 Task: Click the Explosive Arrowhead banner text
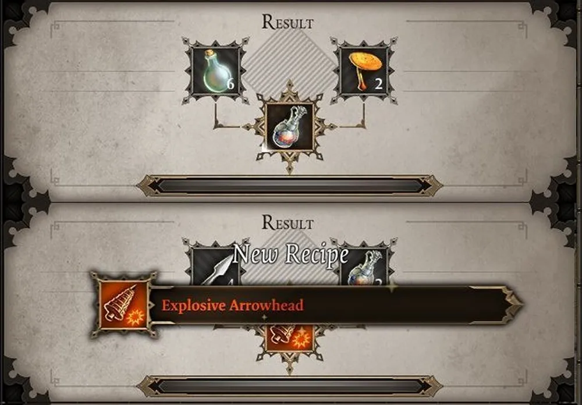pyautogui.click(x=233, y=305)
